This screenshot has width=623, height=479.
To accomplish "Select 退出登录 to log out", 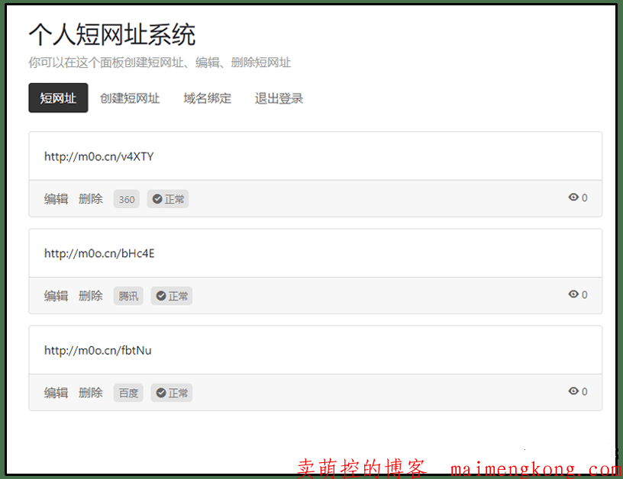I will (x=279, y=98).
